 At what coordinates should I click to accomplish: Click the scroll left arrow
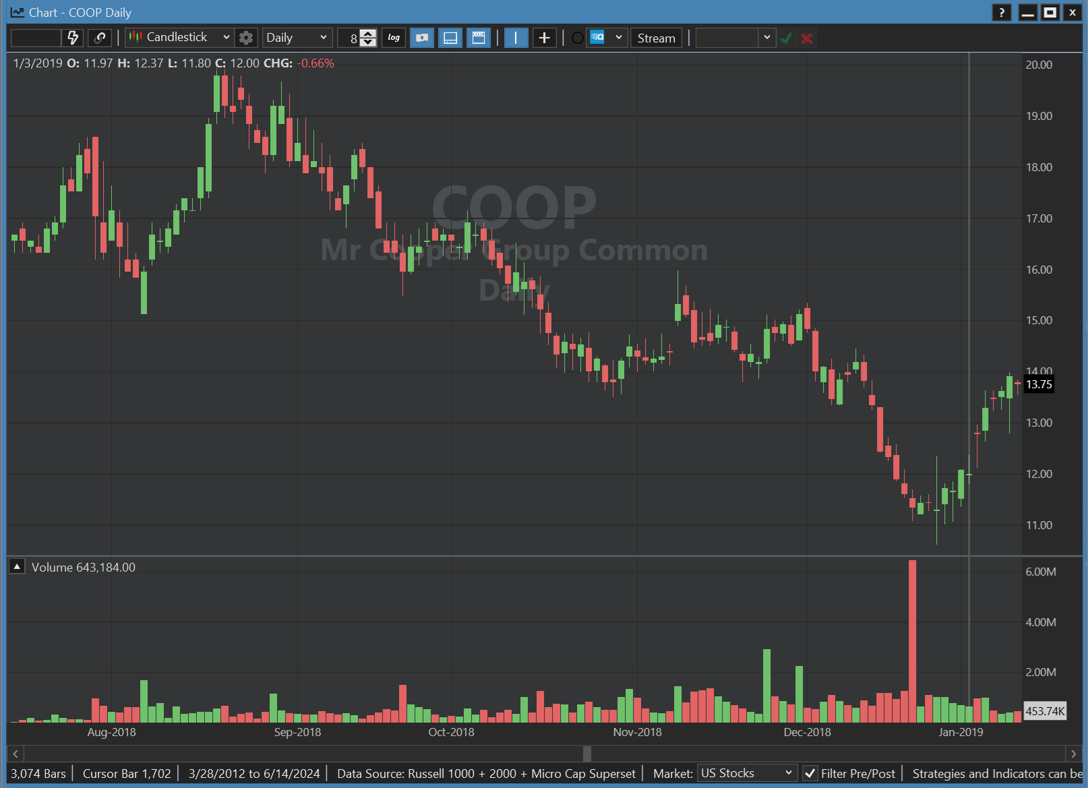(x=16, y=754)
